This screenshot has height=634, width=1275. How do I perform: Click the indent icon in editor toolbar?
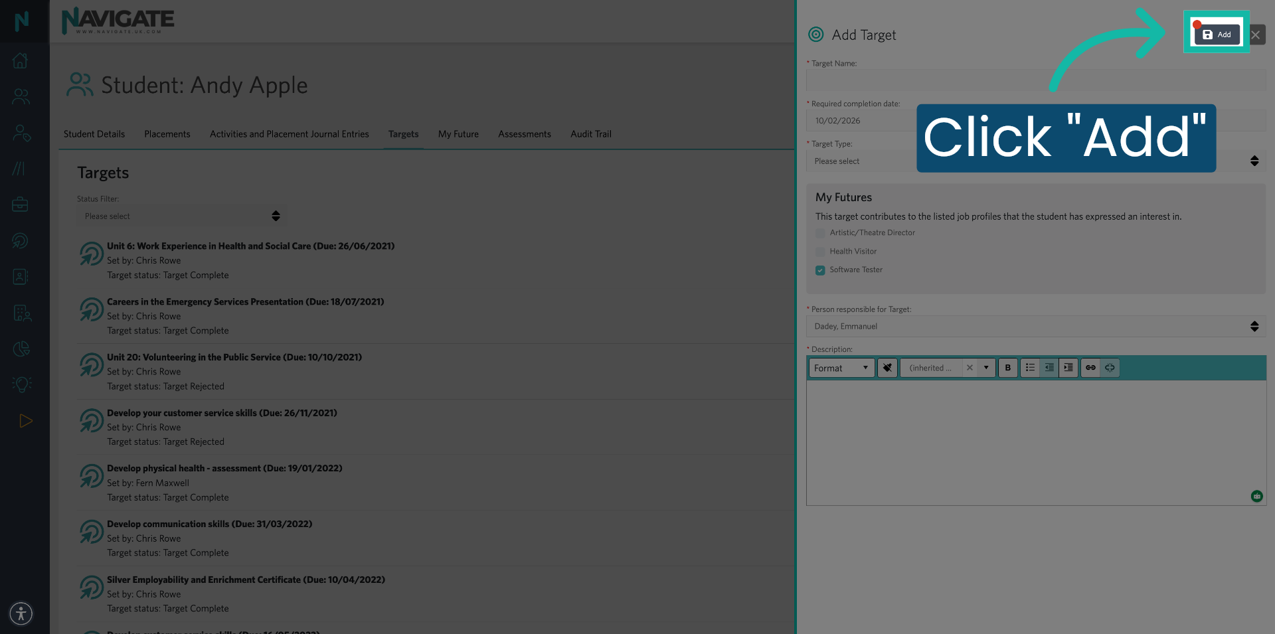click(x=1068, y=368)
